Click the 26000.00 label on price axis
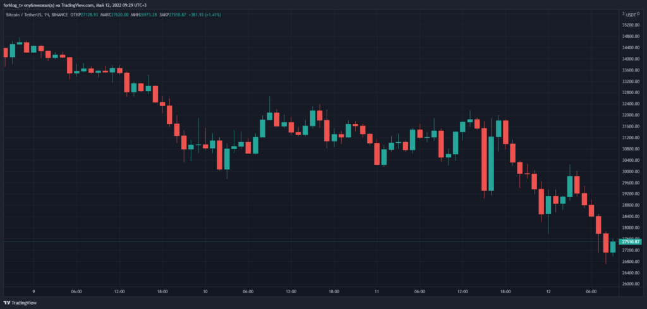Screen dimensions: 647x309 [x=630, y=284]
